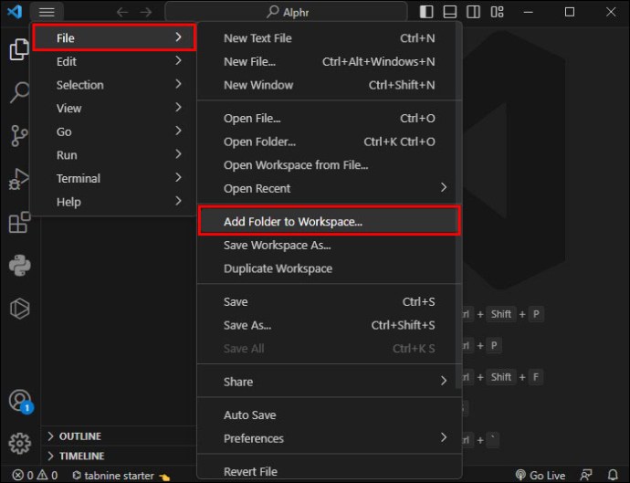Open the Search view in the activity bar
The image size is (630, 483).
pyautogui.click(x=19, y=92)
